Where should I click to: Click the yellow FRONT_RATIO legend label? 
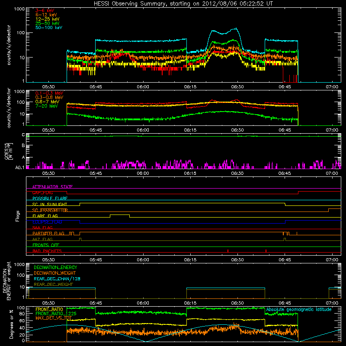(x=49, y=309)
